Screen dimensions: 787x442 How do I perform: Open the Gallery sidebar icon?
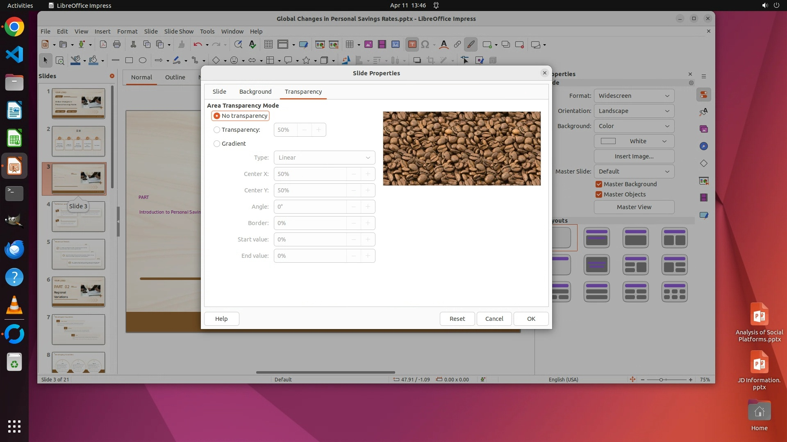pyautogui.click(x=704, y=129)
